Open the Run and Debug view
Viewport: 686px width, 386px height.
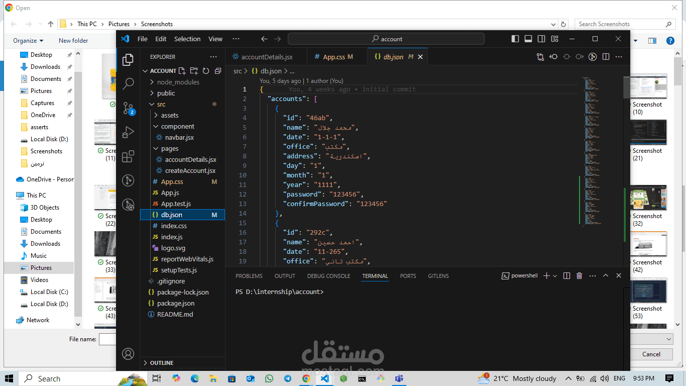(x=128, y=132)
